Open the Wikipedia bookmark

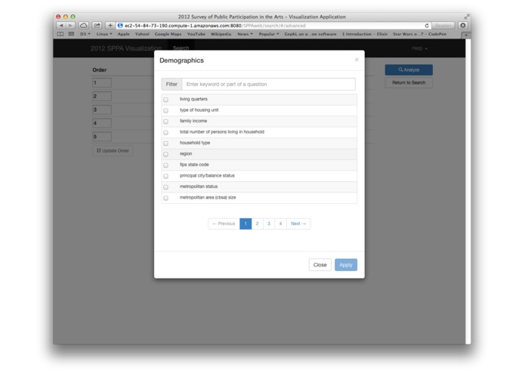221,34
